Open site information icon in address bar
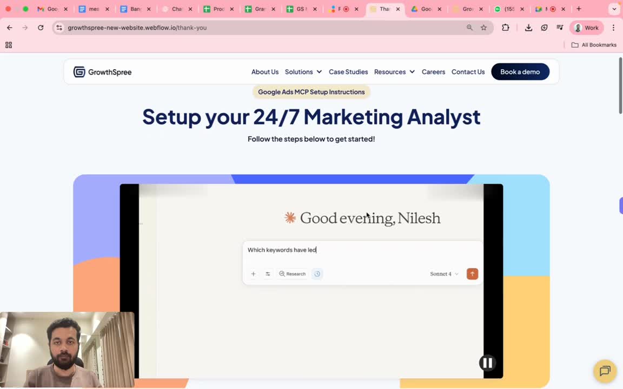 click(x=59, y=28)
